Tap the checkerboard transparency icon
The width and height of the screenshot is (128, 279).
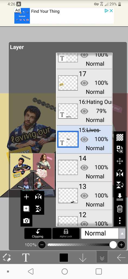(x=120, y=137)
